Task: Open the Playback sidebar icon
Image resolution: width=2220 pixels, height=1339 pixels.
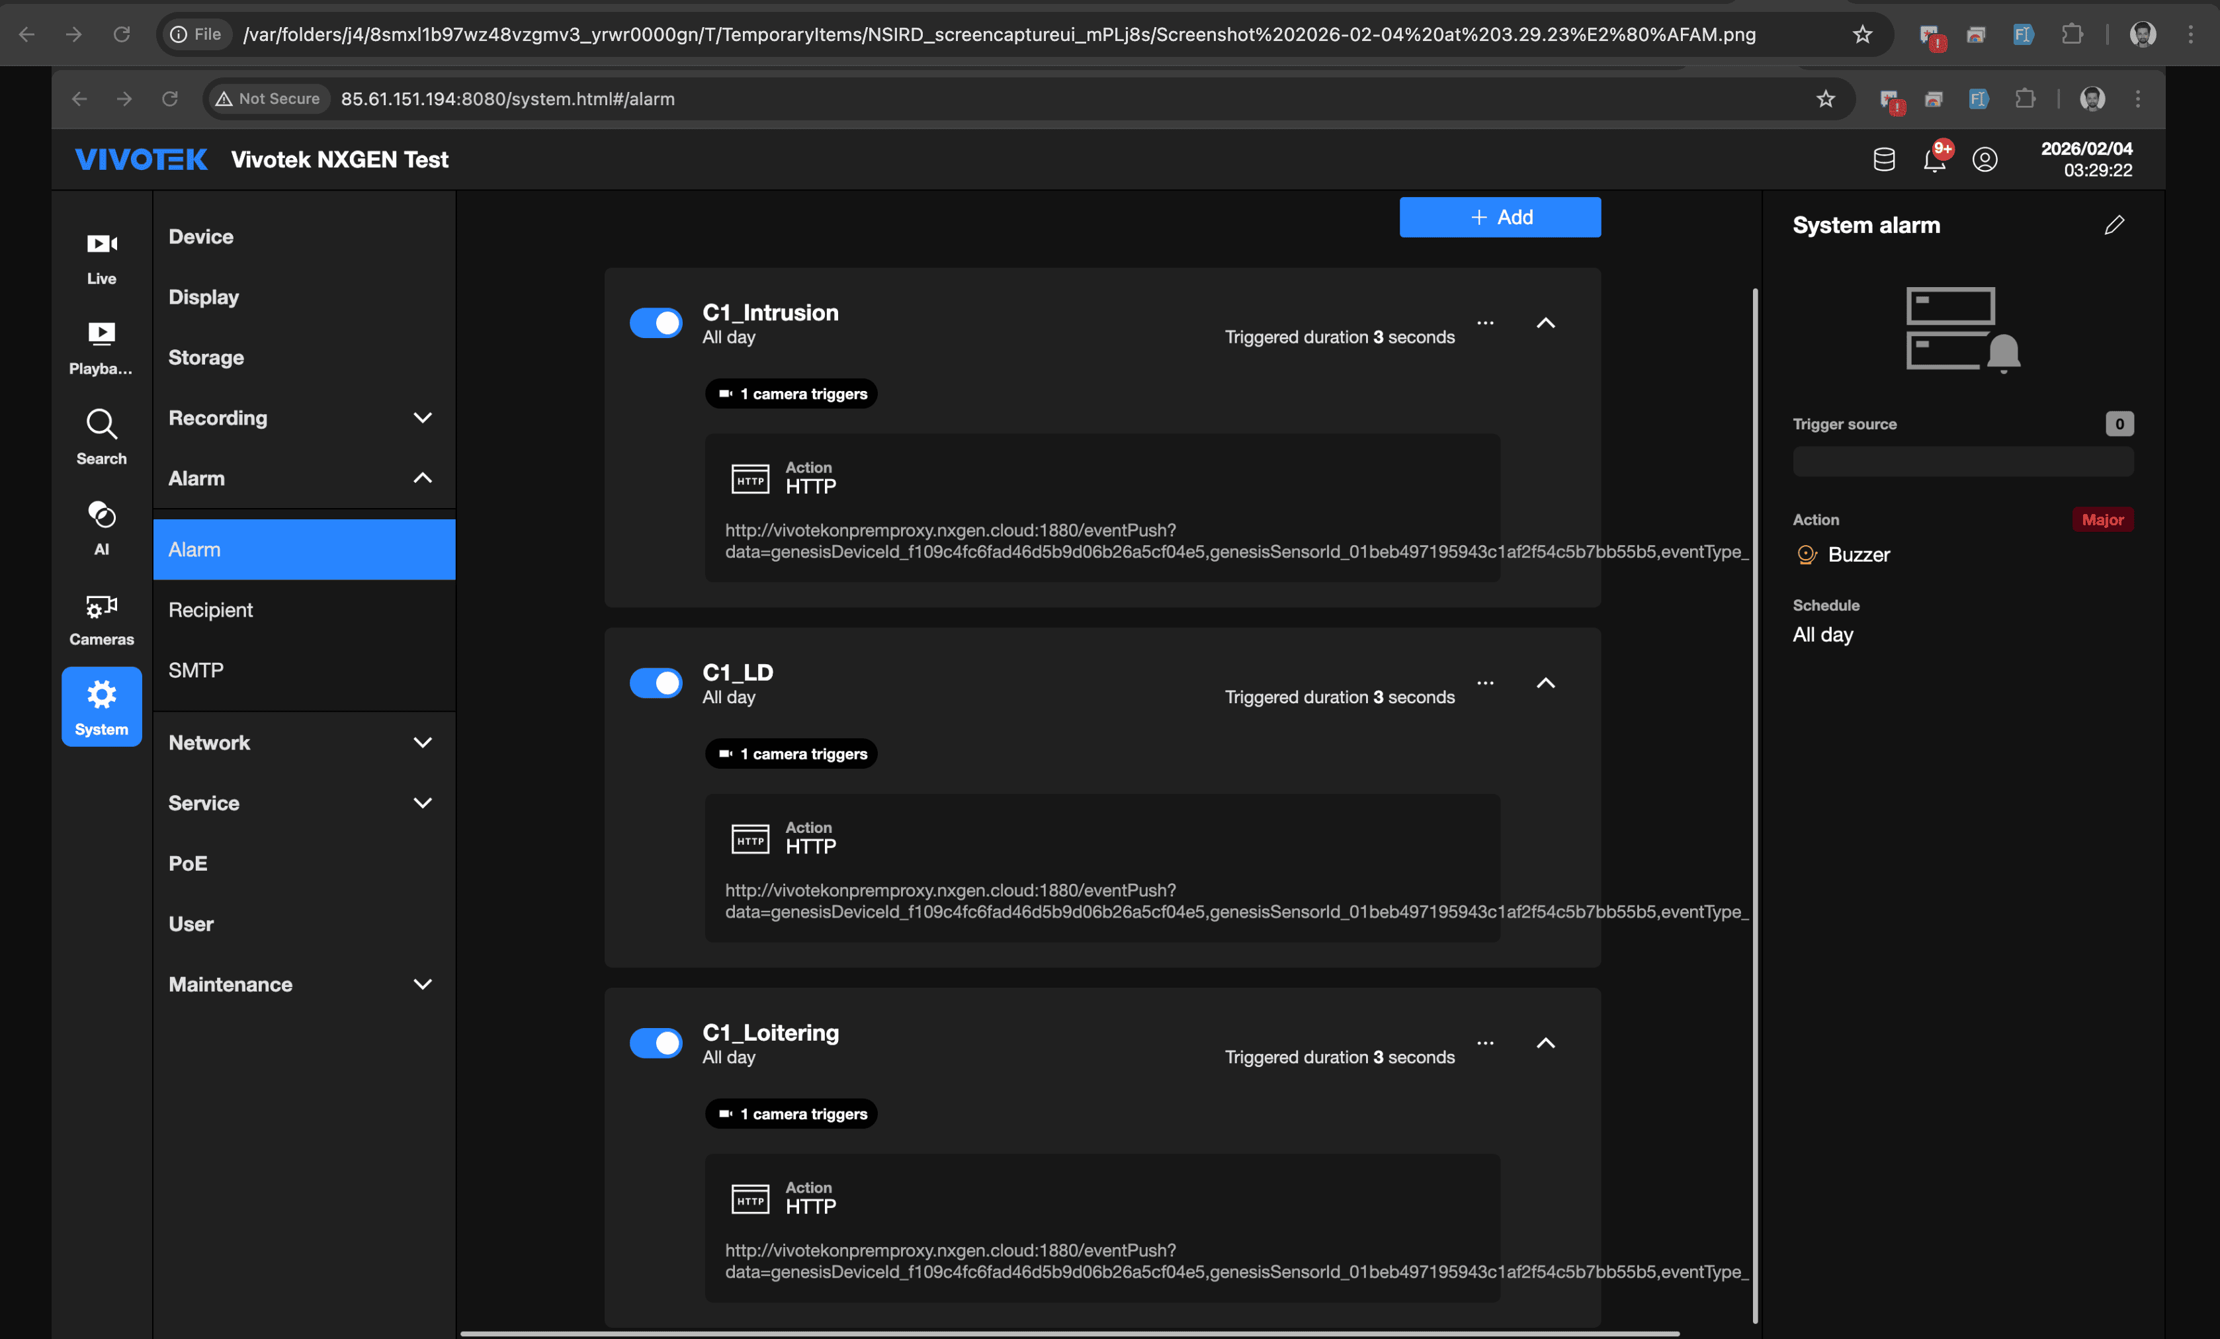Action: click(101, 348)
